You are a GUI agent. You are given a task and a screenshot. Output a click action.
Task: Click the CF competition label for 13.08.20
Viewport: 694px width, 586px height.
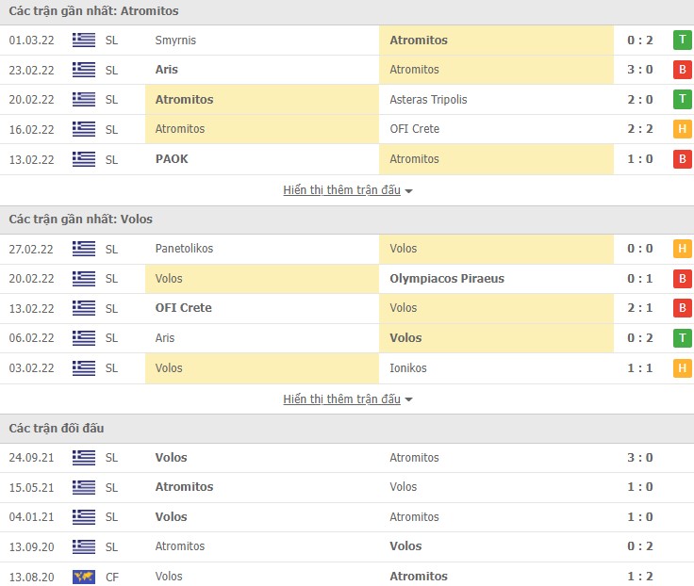click(x=111, y=577)
